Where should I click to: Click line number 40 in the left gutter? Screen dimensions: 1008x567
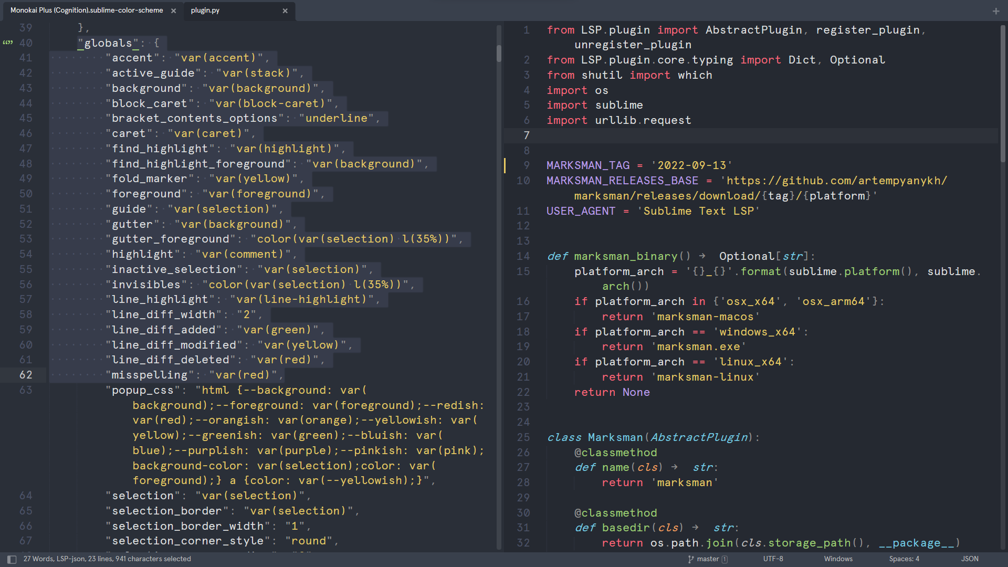pyautogui.click(x=26, y=43)
